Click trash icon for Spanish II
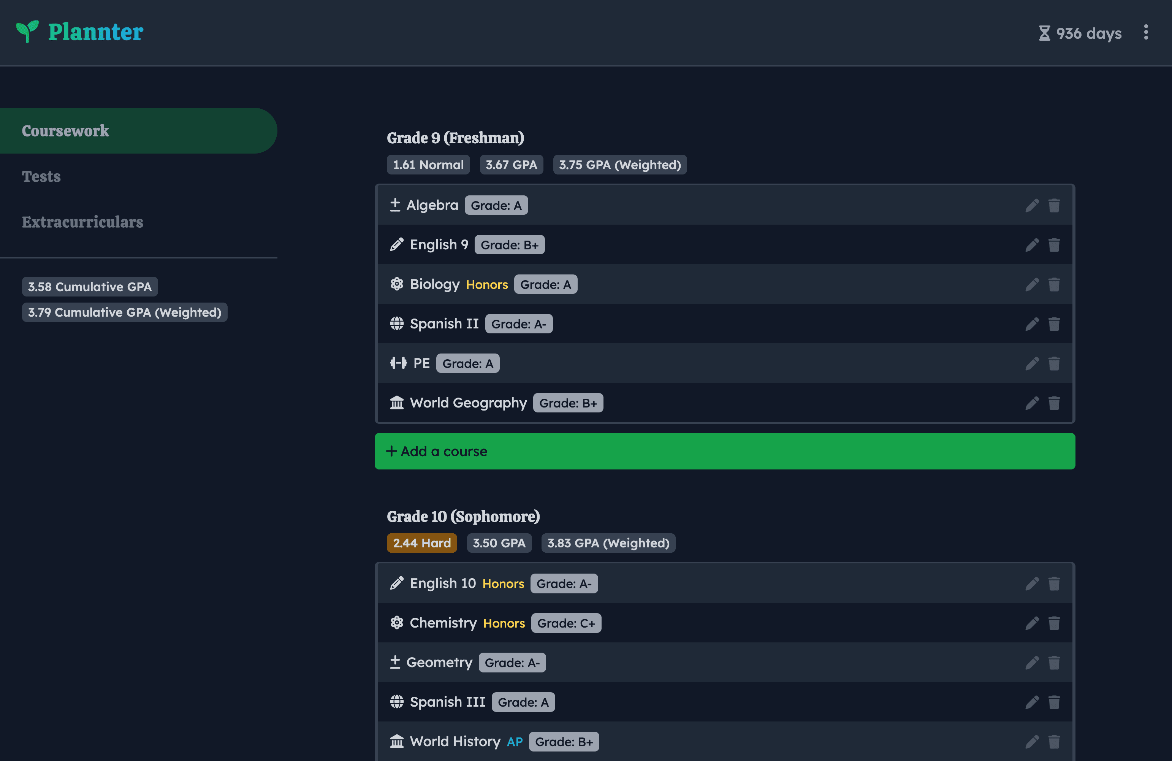 click(x=1054, y=324)
